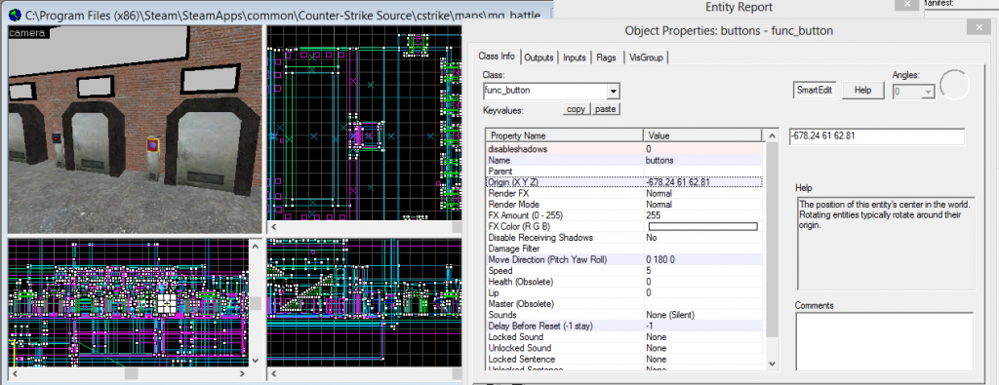
Task: Click the keyvalues list scroll up arrow
Action: coord(772,136)
